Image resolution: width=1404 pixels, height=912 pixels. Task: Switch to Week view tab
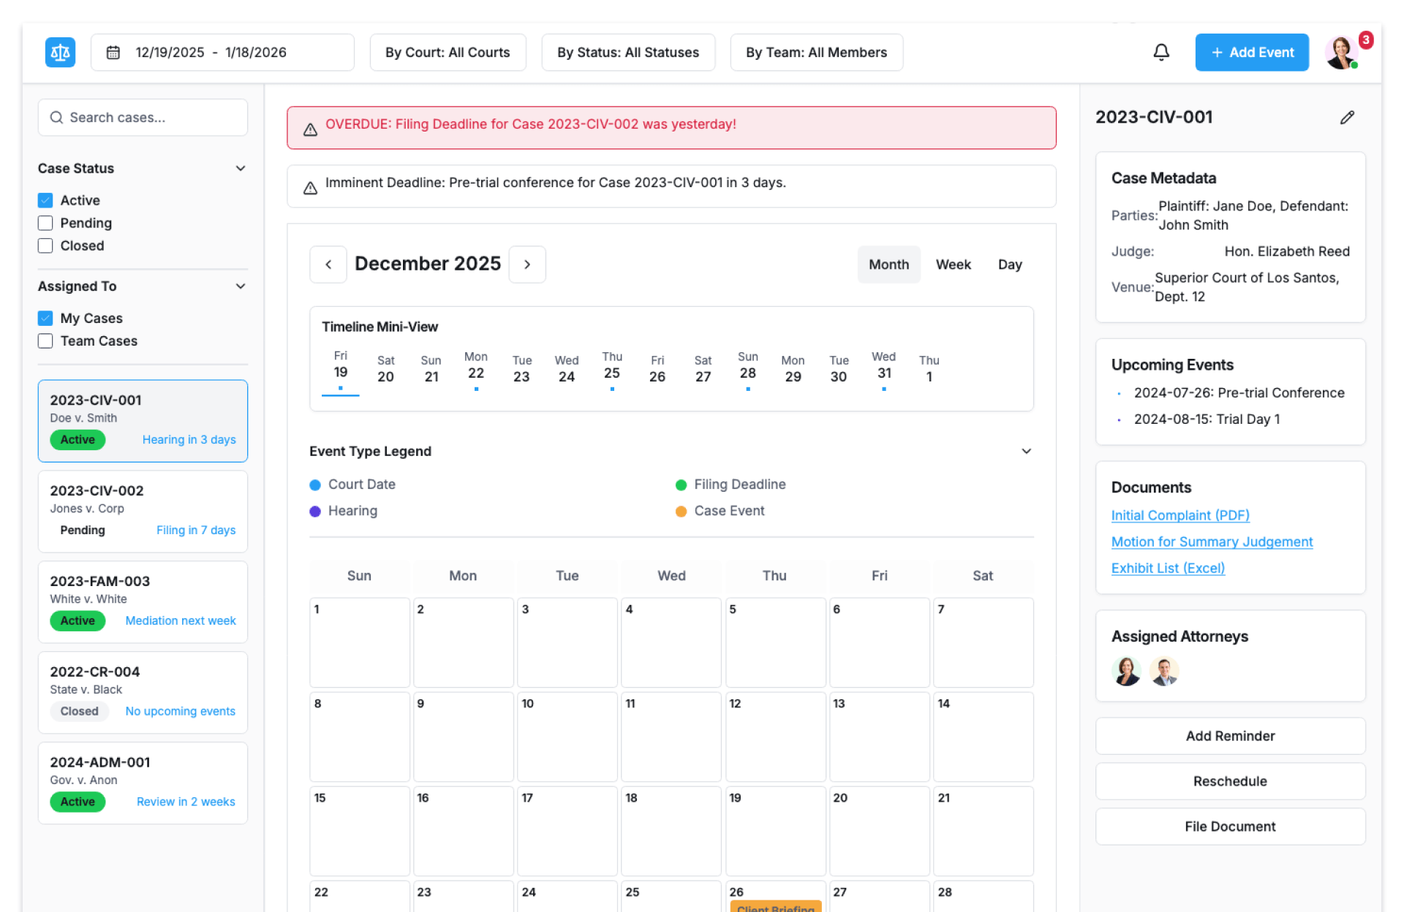[x=953, y=265]
